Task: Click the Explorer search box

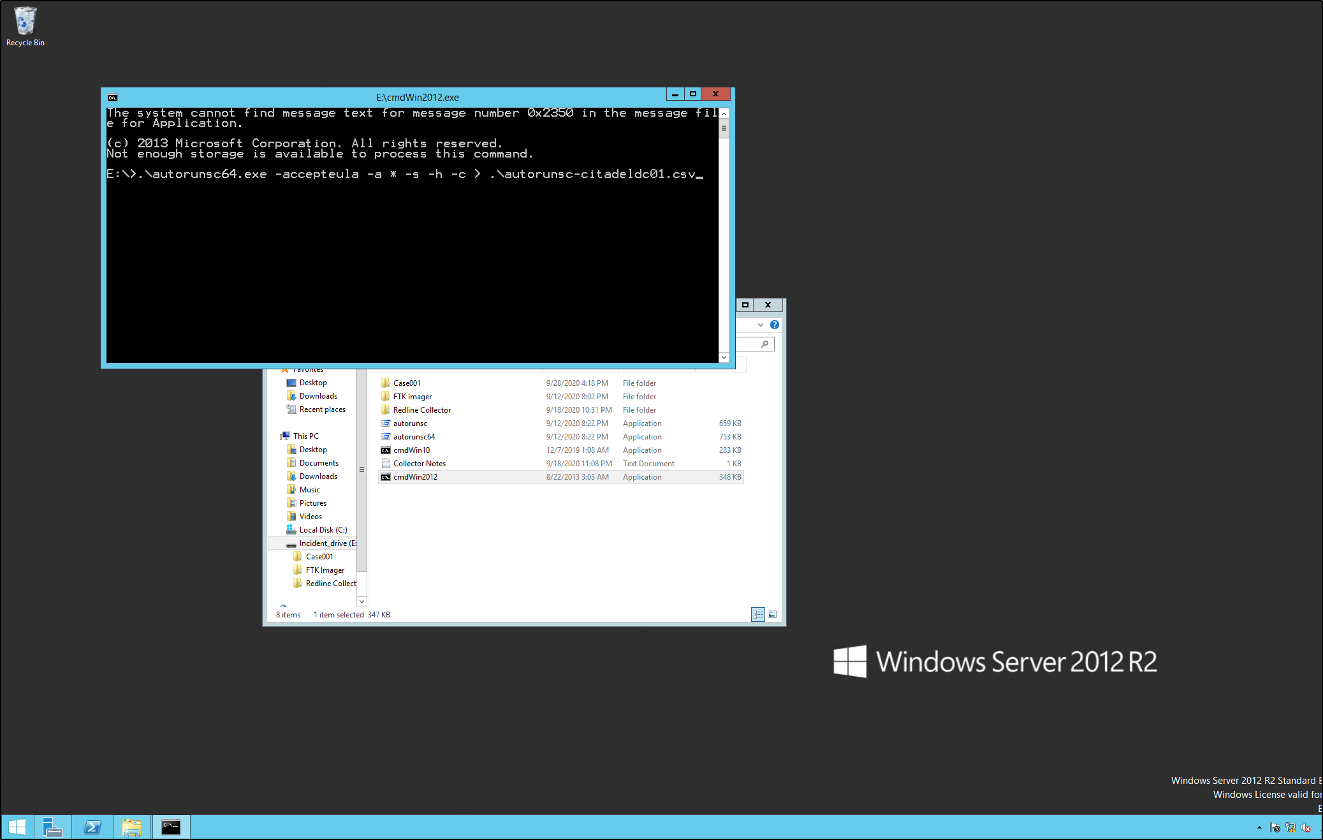Action: 756,344
